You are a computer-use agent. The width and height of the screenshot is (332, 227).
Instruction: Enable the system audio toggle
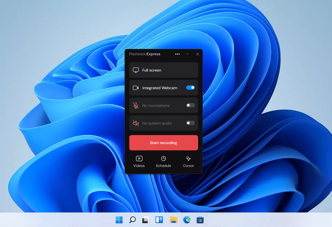(x=190, y=123)
